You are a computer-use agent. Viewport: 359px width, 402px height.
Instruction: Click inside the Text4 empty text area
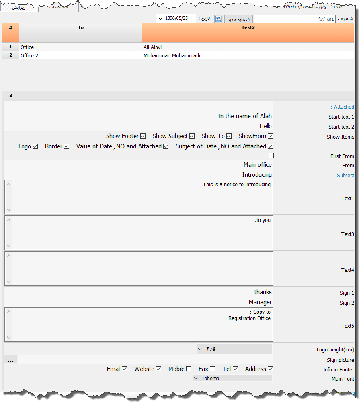tap(141, 268)
